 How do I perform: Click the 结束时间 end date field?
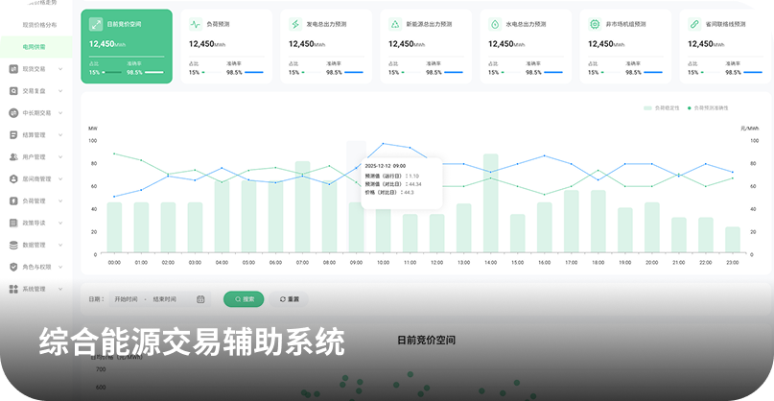(x=165, y=299)
